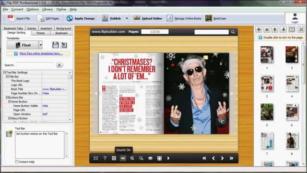Go to next page arrow
Viewport: 307px width, 173px height.
click(x=222, y=158)
